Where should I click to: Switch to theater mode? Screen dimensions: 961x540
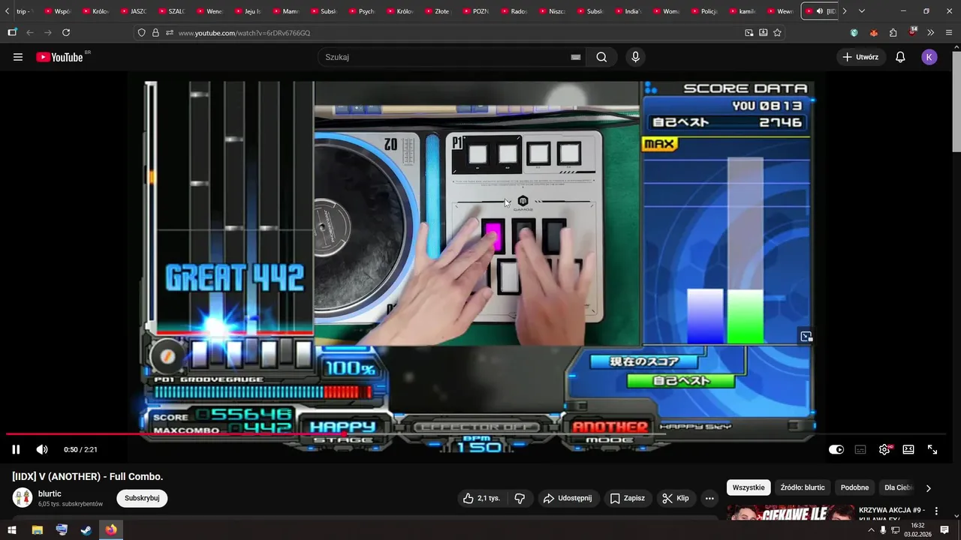(908, 449)
